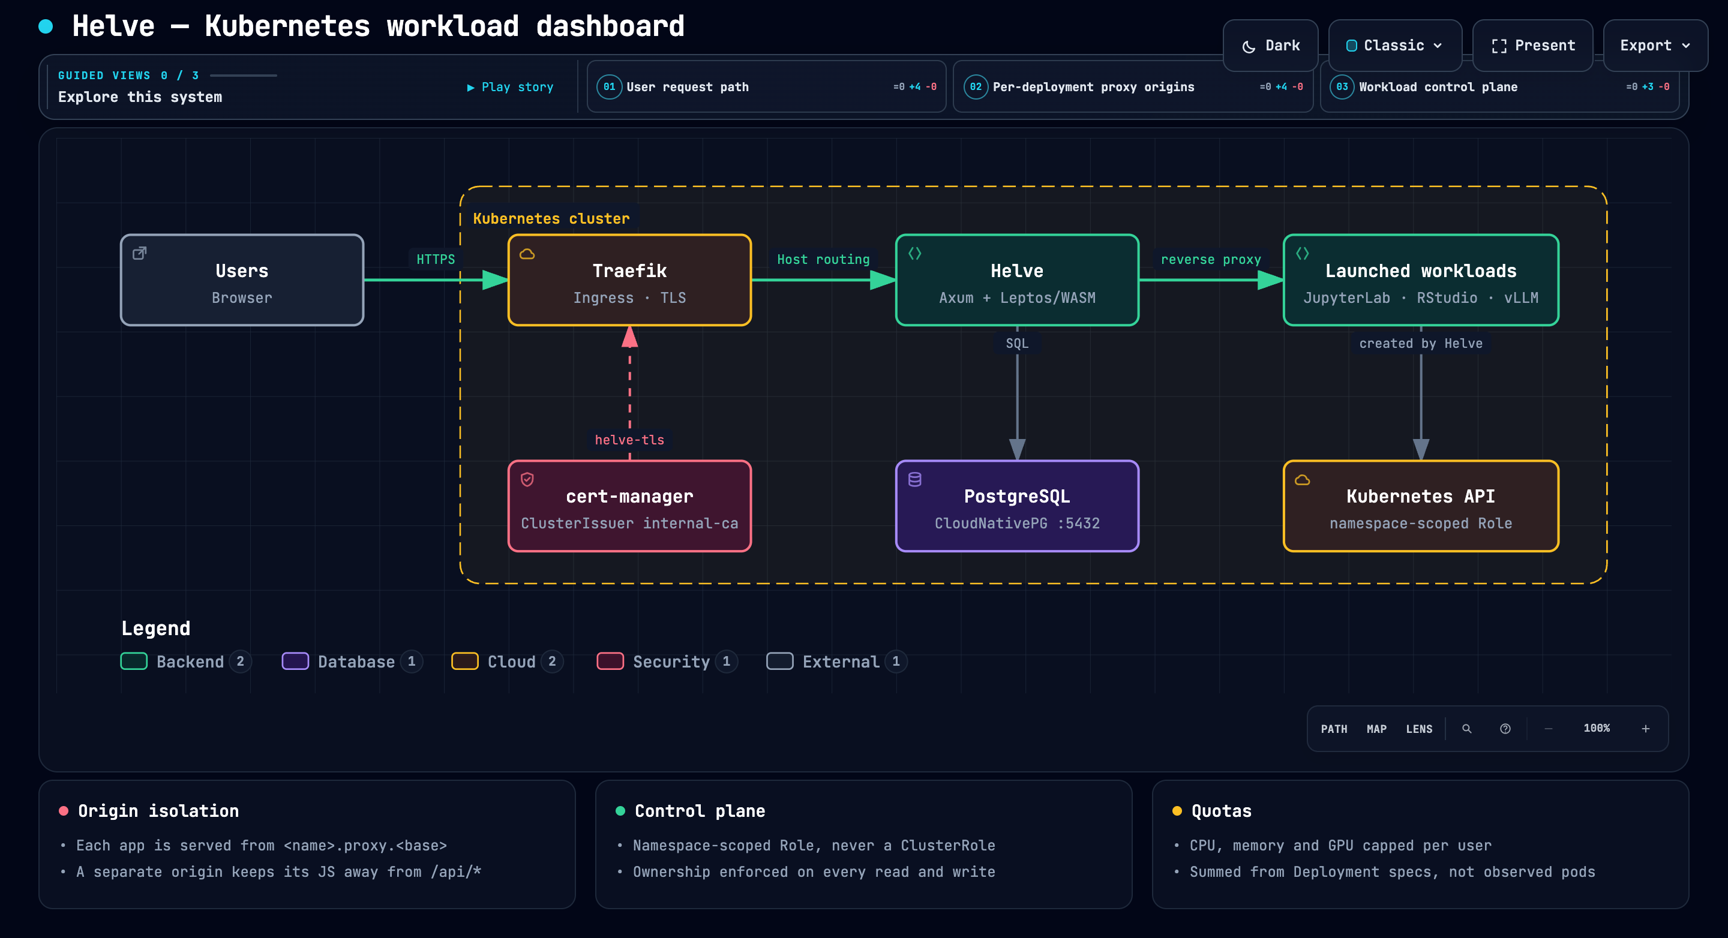
Task: Open guided view 03 Workload control plane
Action: [1499, 86]
